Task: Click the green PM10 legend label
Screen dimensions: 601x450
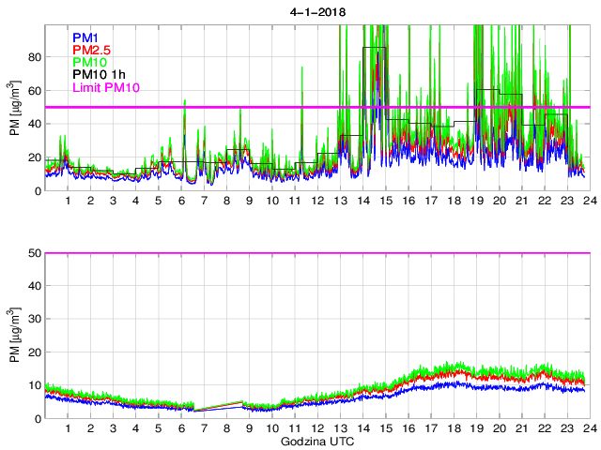Action: pyautogui.click(x=90, y=62)
